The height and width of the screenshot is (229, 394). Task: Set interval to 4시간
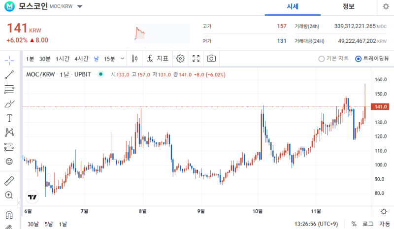coord(81,59)
